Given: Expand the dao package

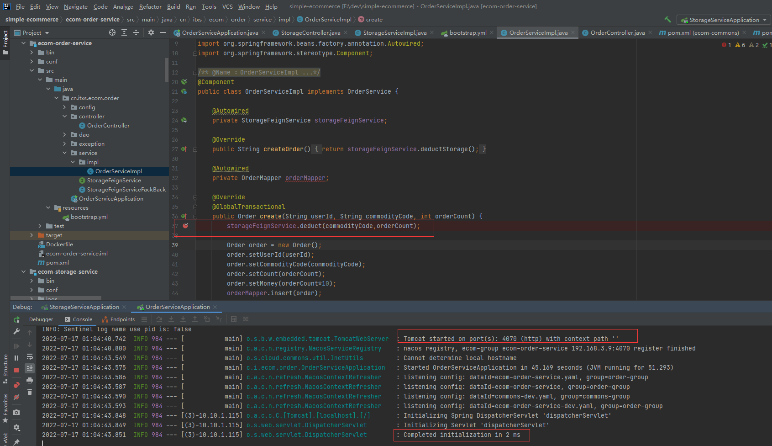Looking at the screenshot, I should [x=65, y=134].
